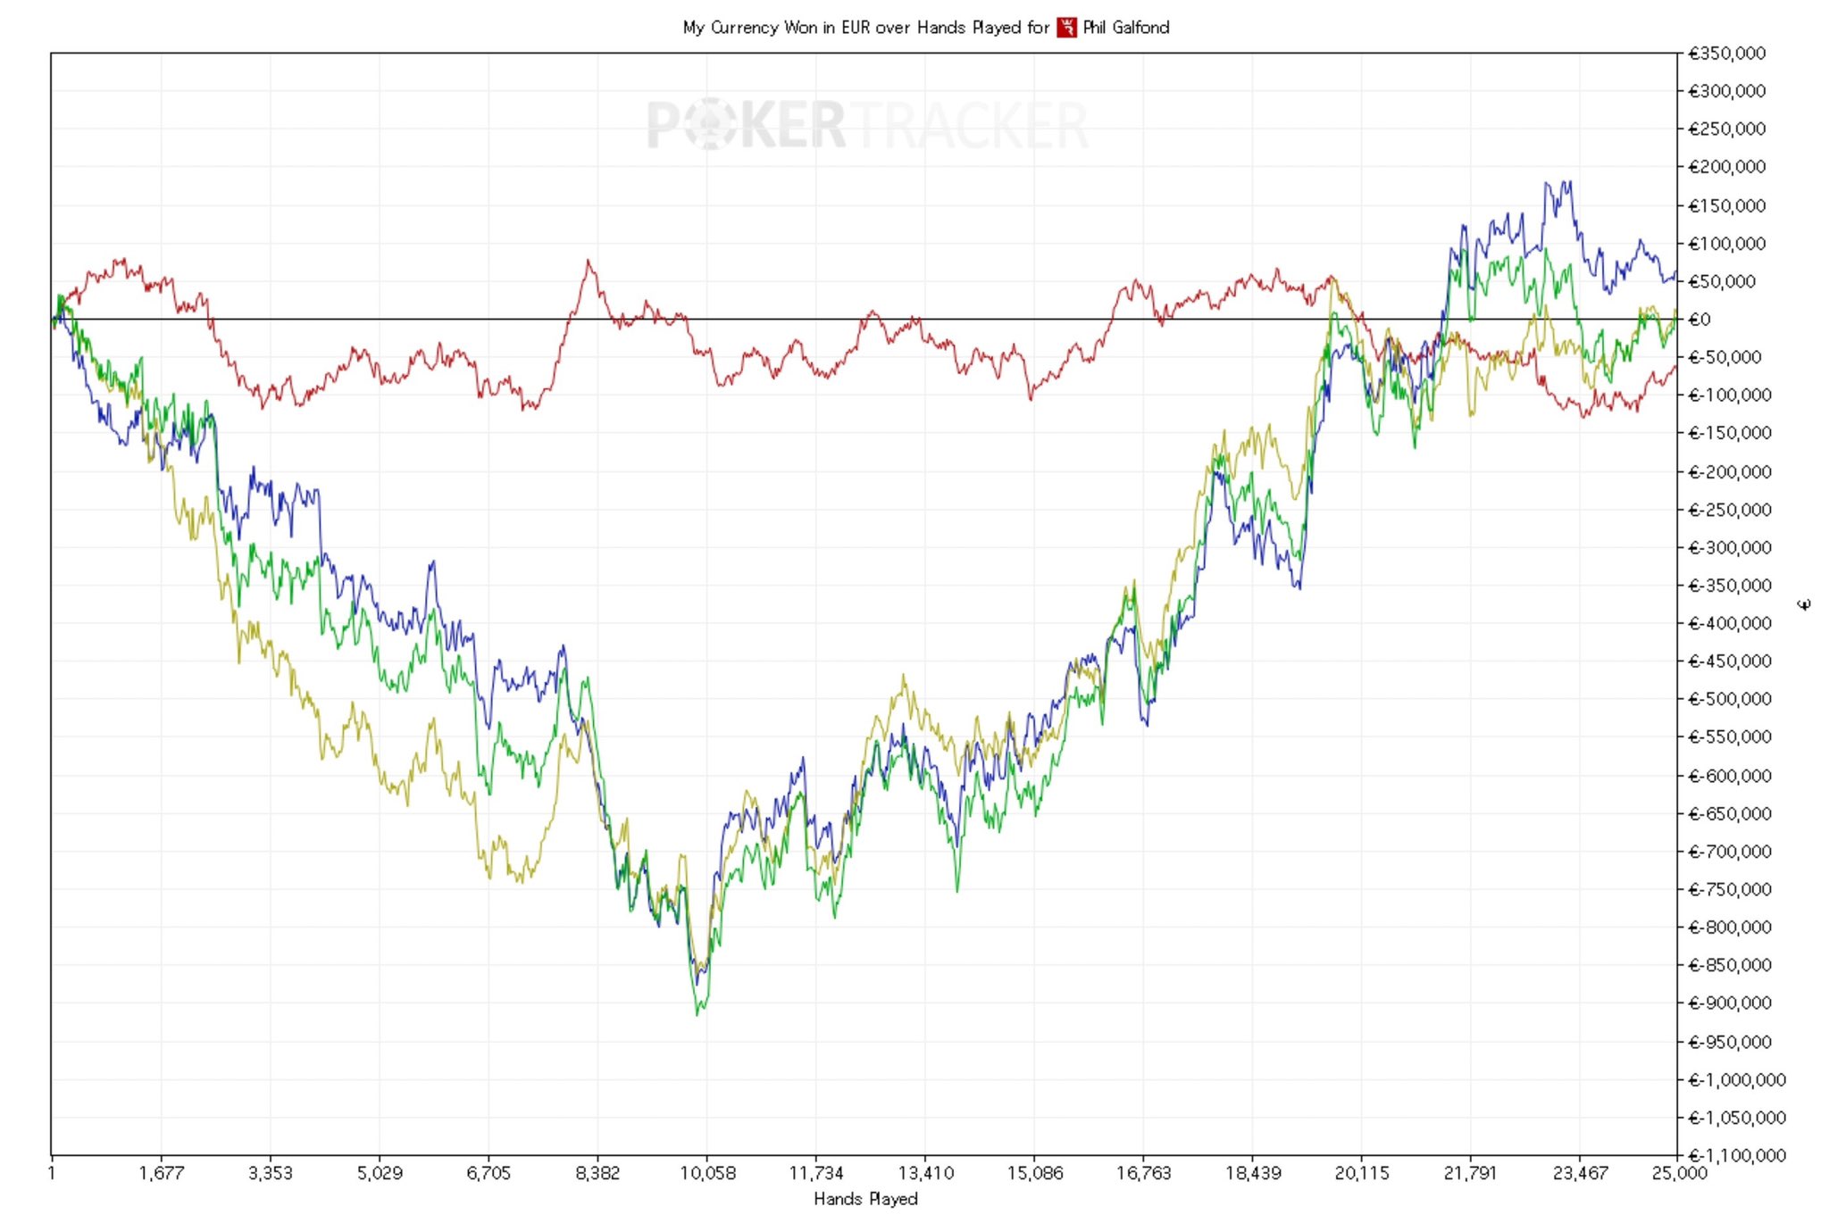1829x1223 pixels.
Task: Click the PokerTracker watermark text
Action: (867, 125)
